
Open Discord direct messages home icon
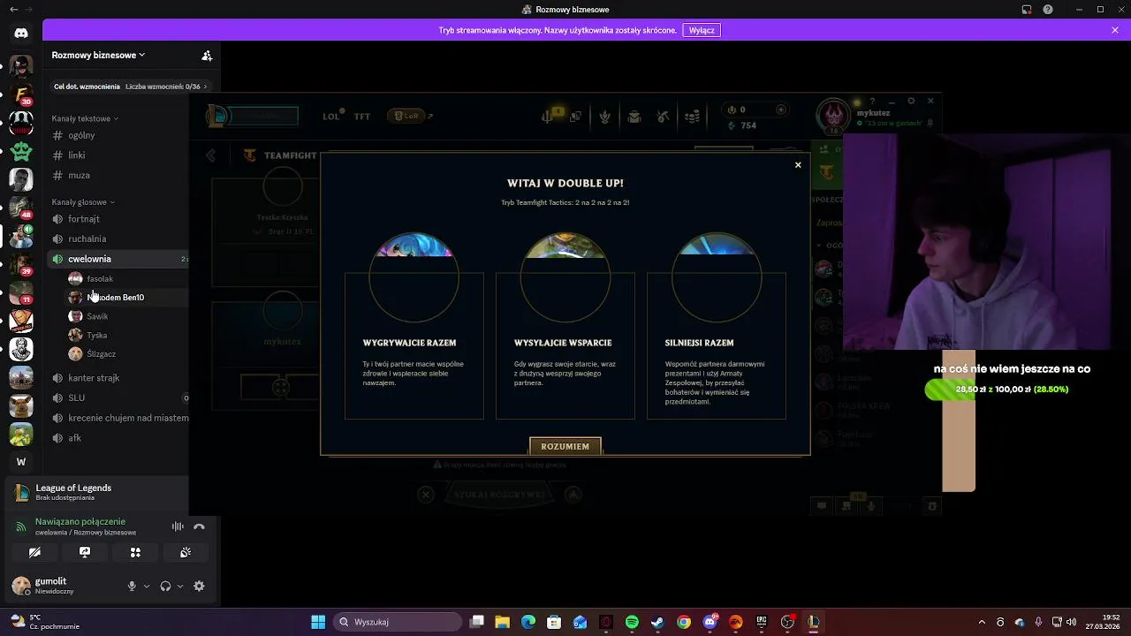tap(21, 33)
